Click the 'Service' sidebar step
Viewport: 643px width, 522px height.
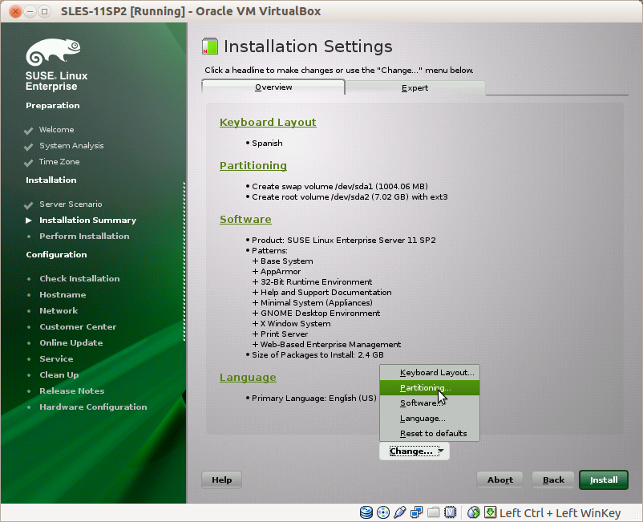(x=56, y=358)
